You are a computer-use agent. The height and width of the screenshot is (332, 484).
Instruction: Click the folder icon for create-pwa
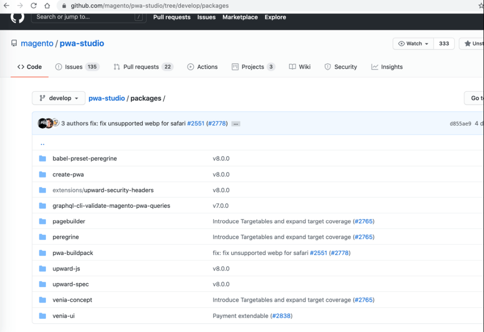(x=43, y=175)
